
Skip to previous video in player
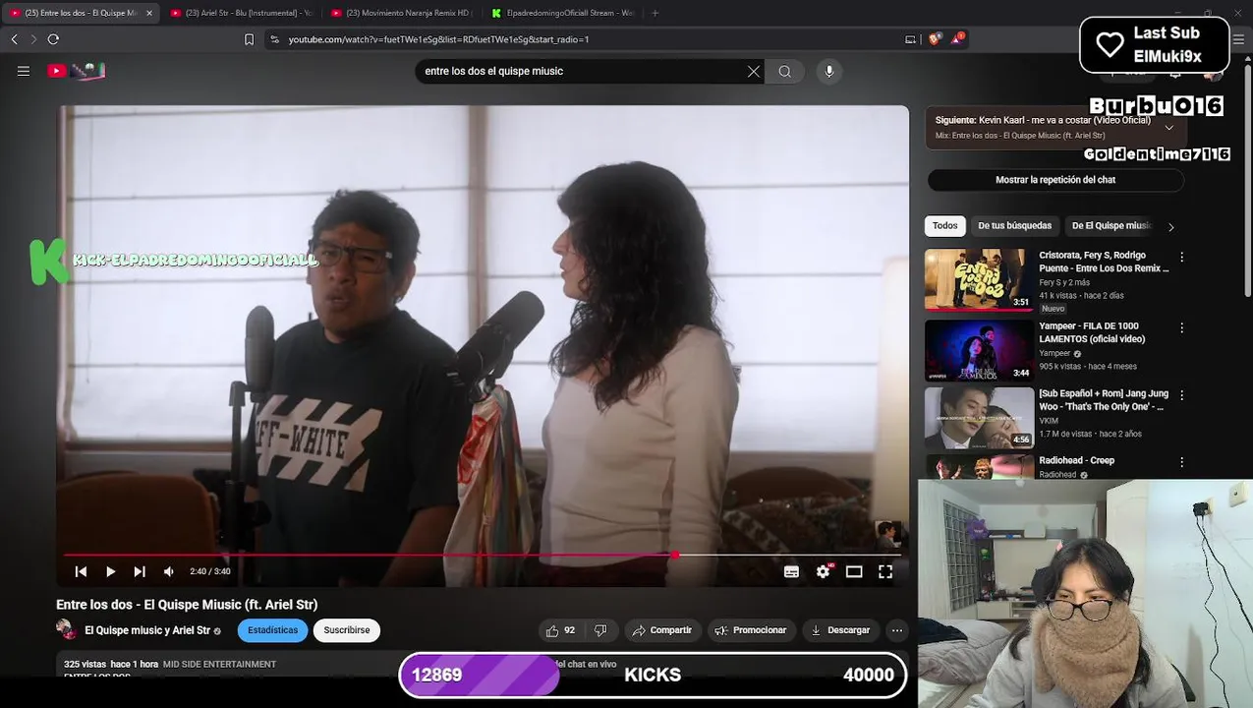coord(81,571)
